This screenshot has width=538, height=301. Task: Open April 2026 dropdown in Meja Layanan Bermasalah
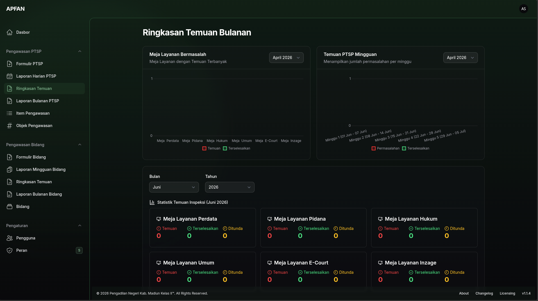tap(286, 58)
